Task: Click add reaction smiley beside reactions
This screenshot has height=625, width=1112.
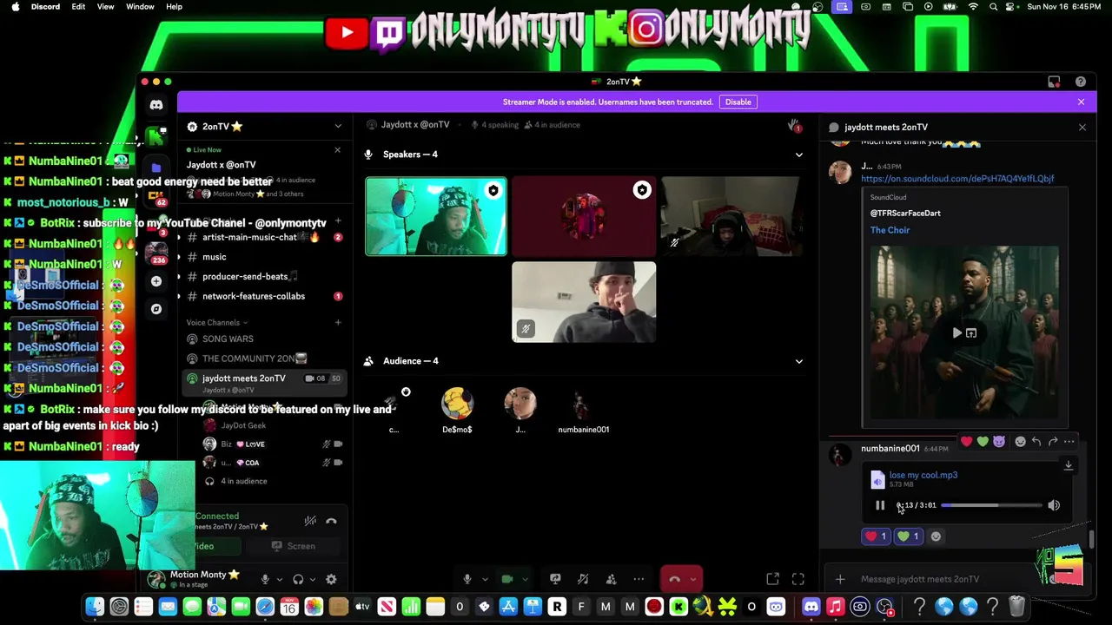Action: point(936,536)
